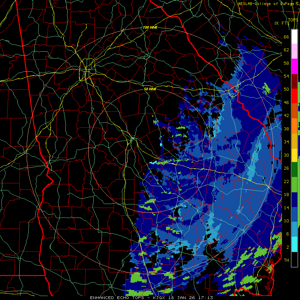Click the bright red legend swatch

point(294,96)
